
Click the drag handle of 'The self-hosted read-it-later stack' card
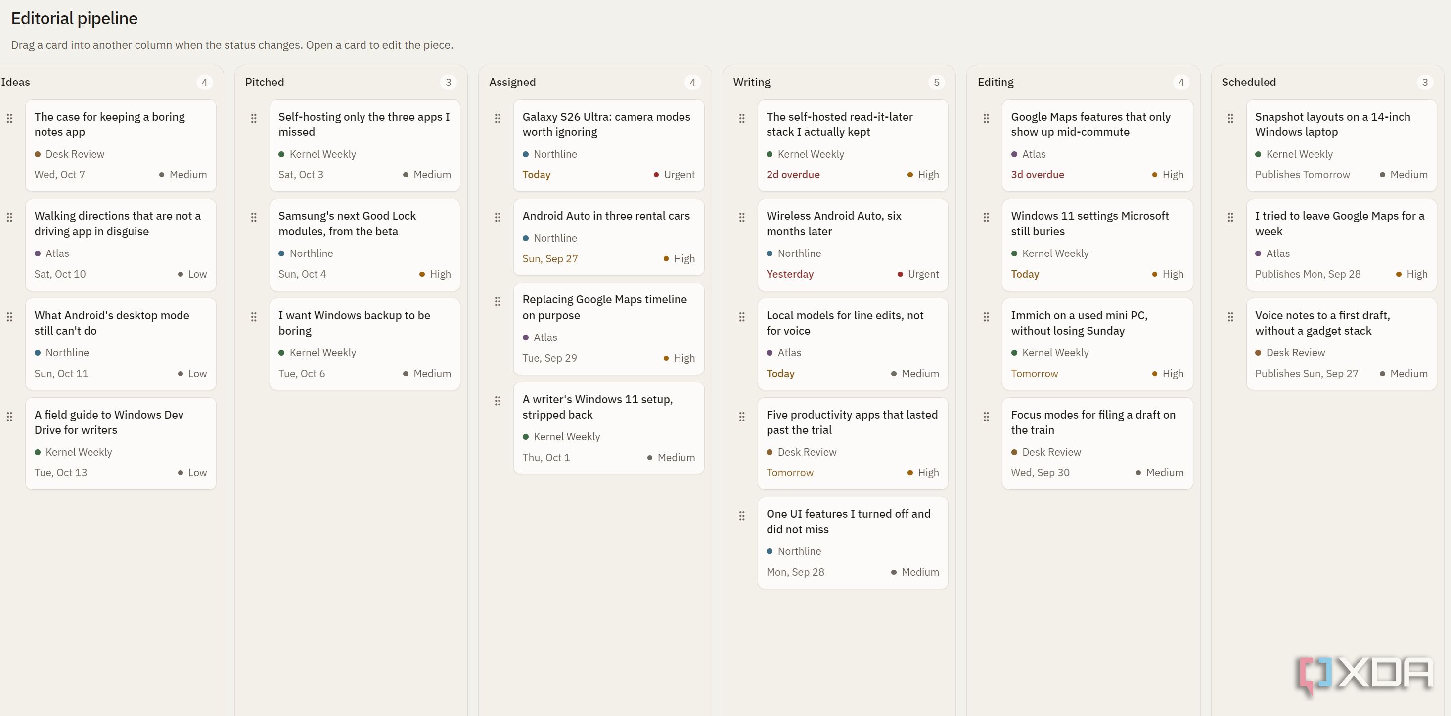tap(742, 118)
